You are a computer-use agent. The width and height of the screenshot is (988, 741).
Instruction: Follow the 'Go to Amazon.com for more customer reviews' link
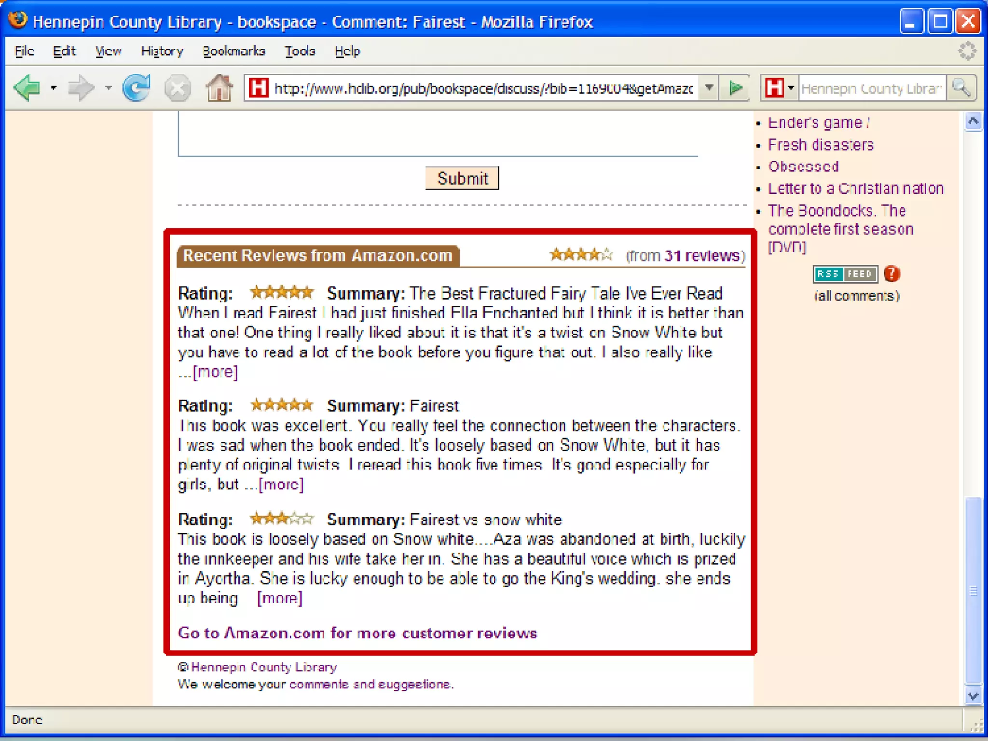(357, 633)
